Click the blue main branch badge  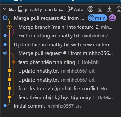coord(97,18)
